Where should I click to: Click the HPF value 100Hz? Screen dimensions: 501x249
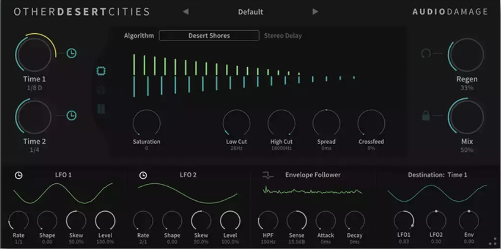tap(268, 242)
